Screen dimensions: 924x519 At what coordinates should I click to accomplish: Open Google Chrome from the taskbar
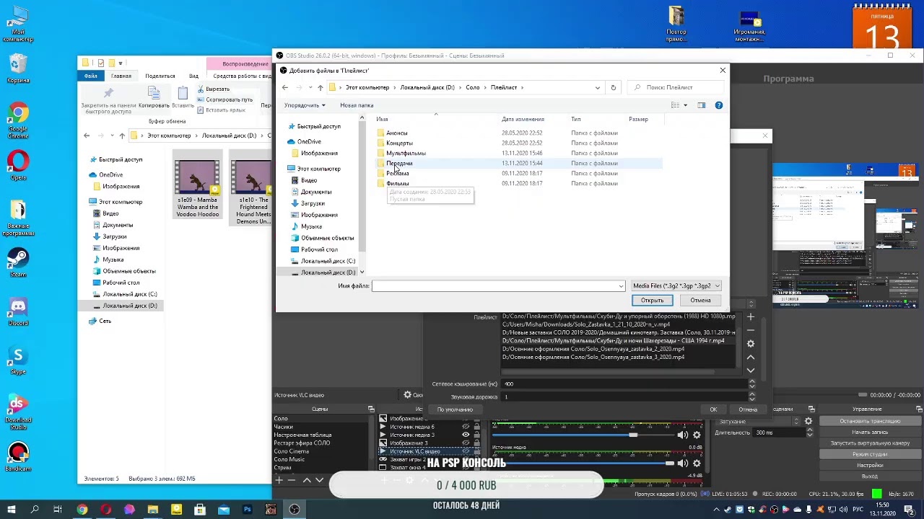(82, 510)
